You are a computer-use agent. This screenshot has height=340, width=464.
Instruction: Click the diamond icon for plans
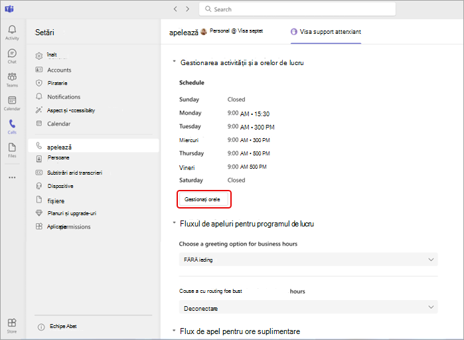(39, 212)
